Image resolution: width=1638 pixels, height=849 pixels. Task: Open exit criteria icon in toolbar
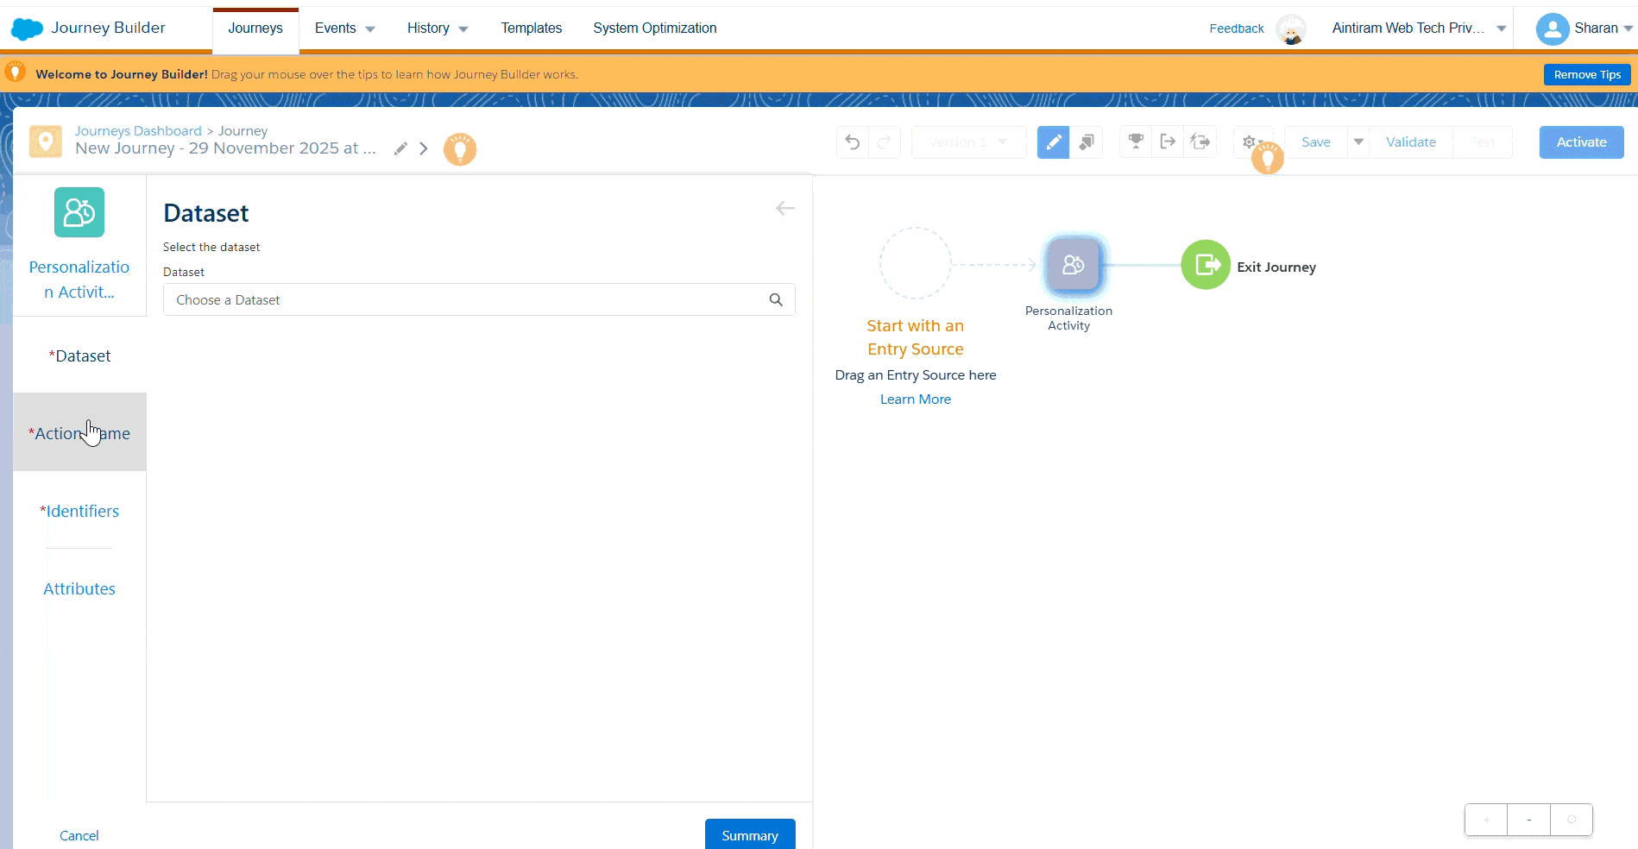click(1168, 141)
